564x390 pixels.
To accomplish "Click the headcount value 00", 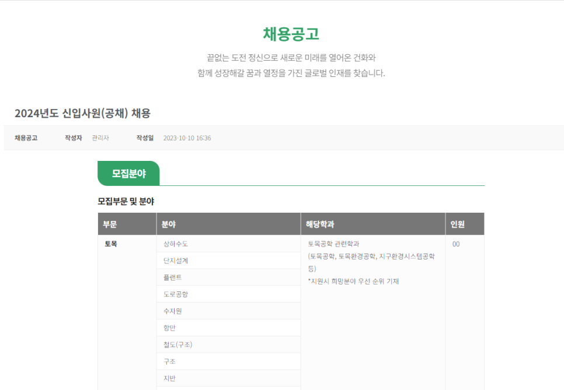I will click(456, 244).
